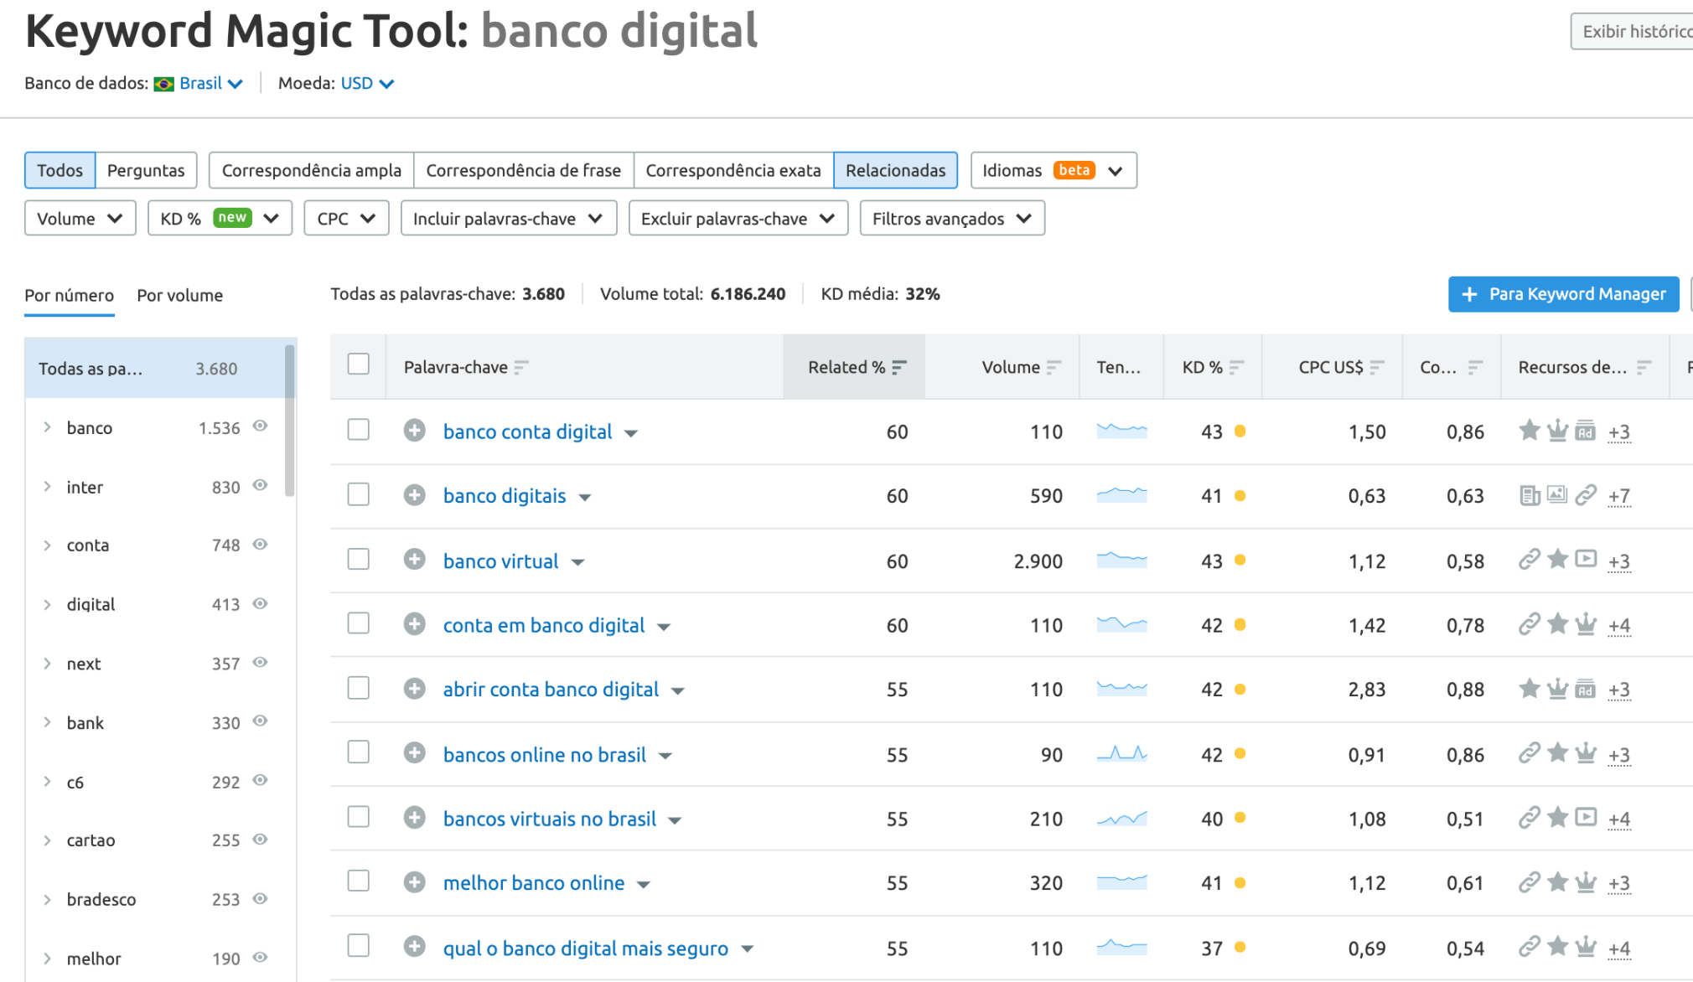Image resolution: width=1693 pixels, height=982 pixels.
Task: Add 'melhor banco online' with plus icon
Action: coord(414,882)
